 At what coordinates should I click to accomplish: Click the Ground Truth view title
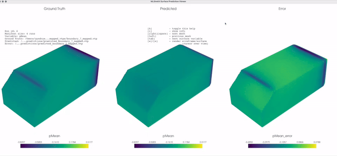coord(54,9)
